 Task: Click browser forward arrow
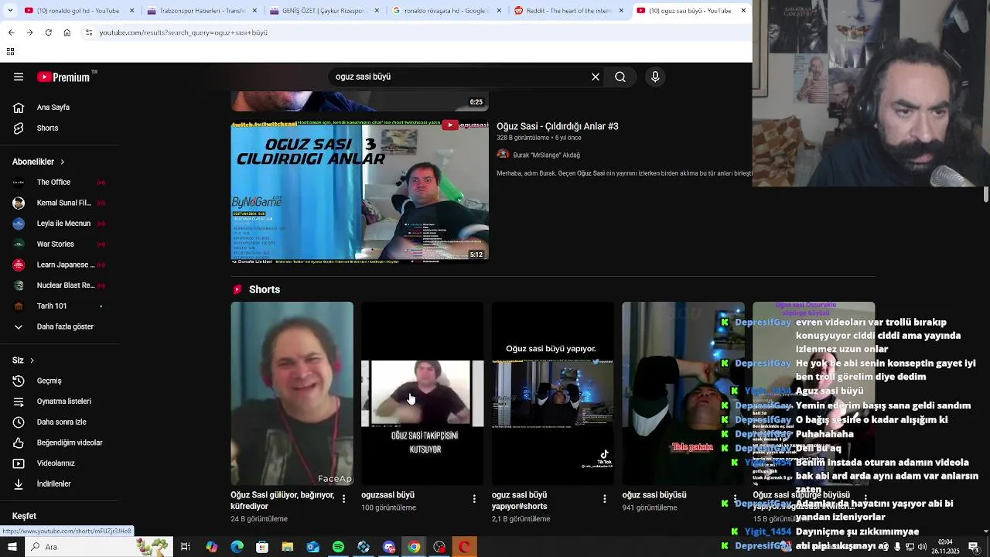click(x=29, y=32)
